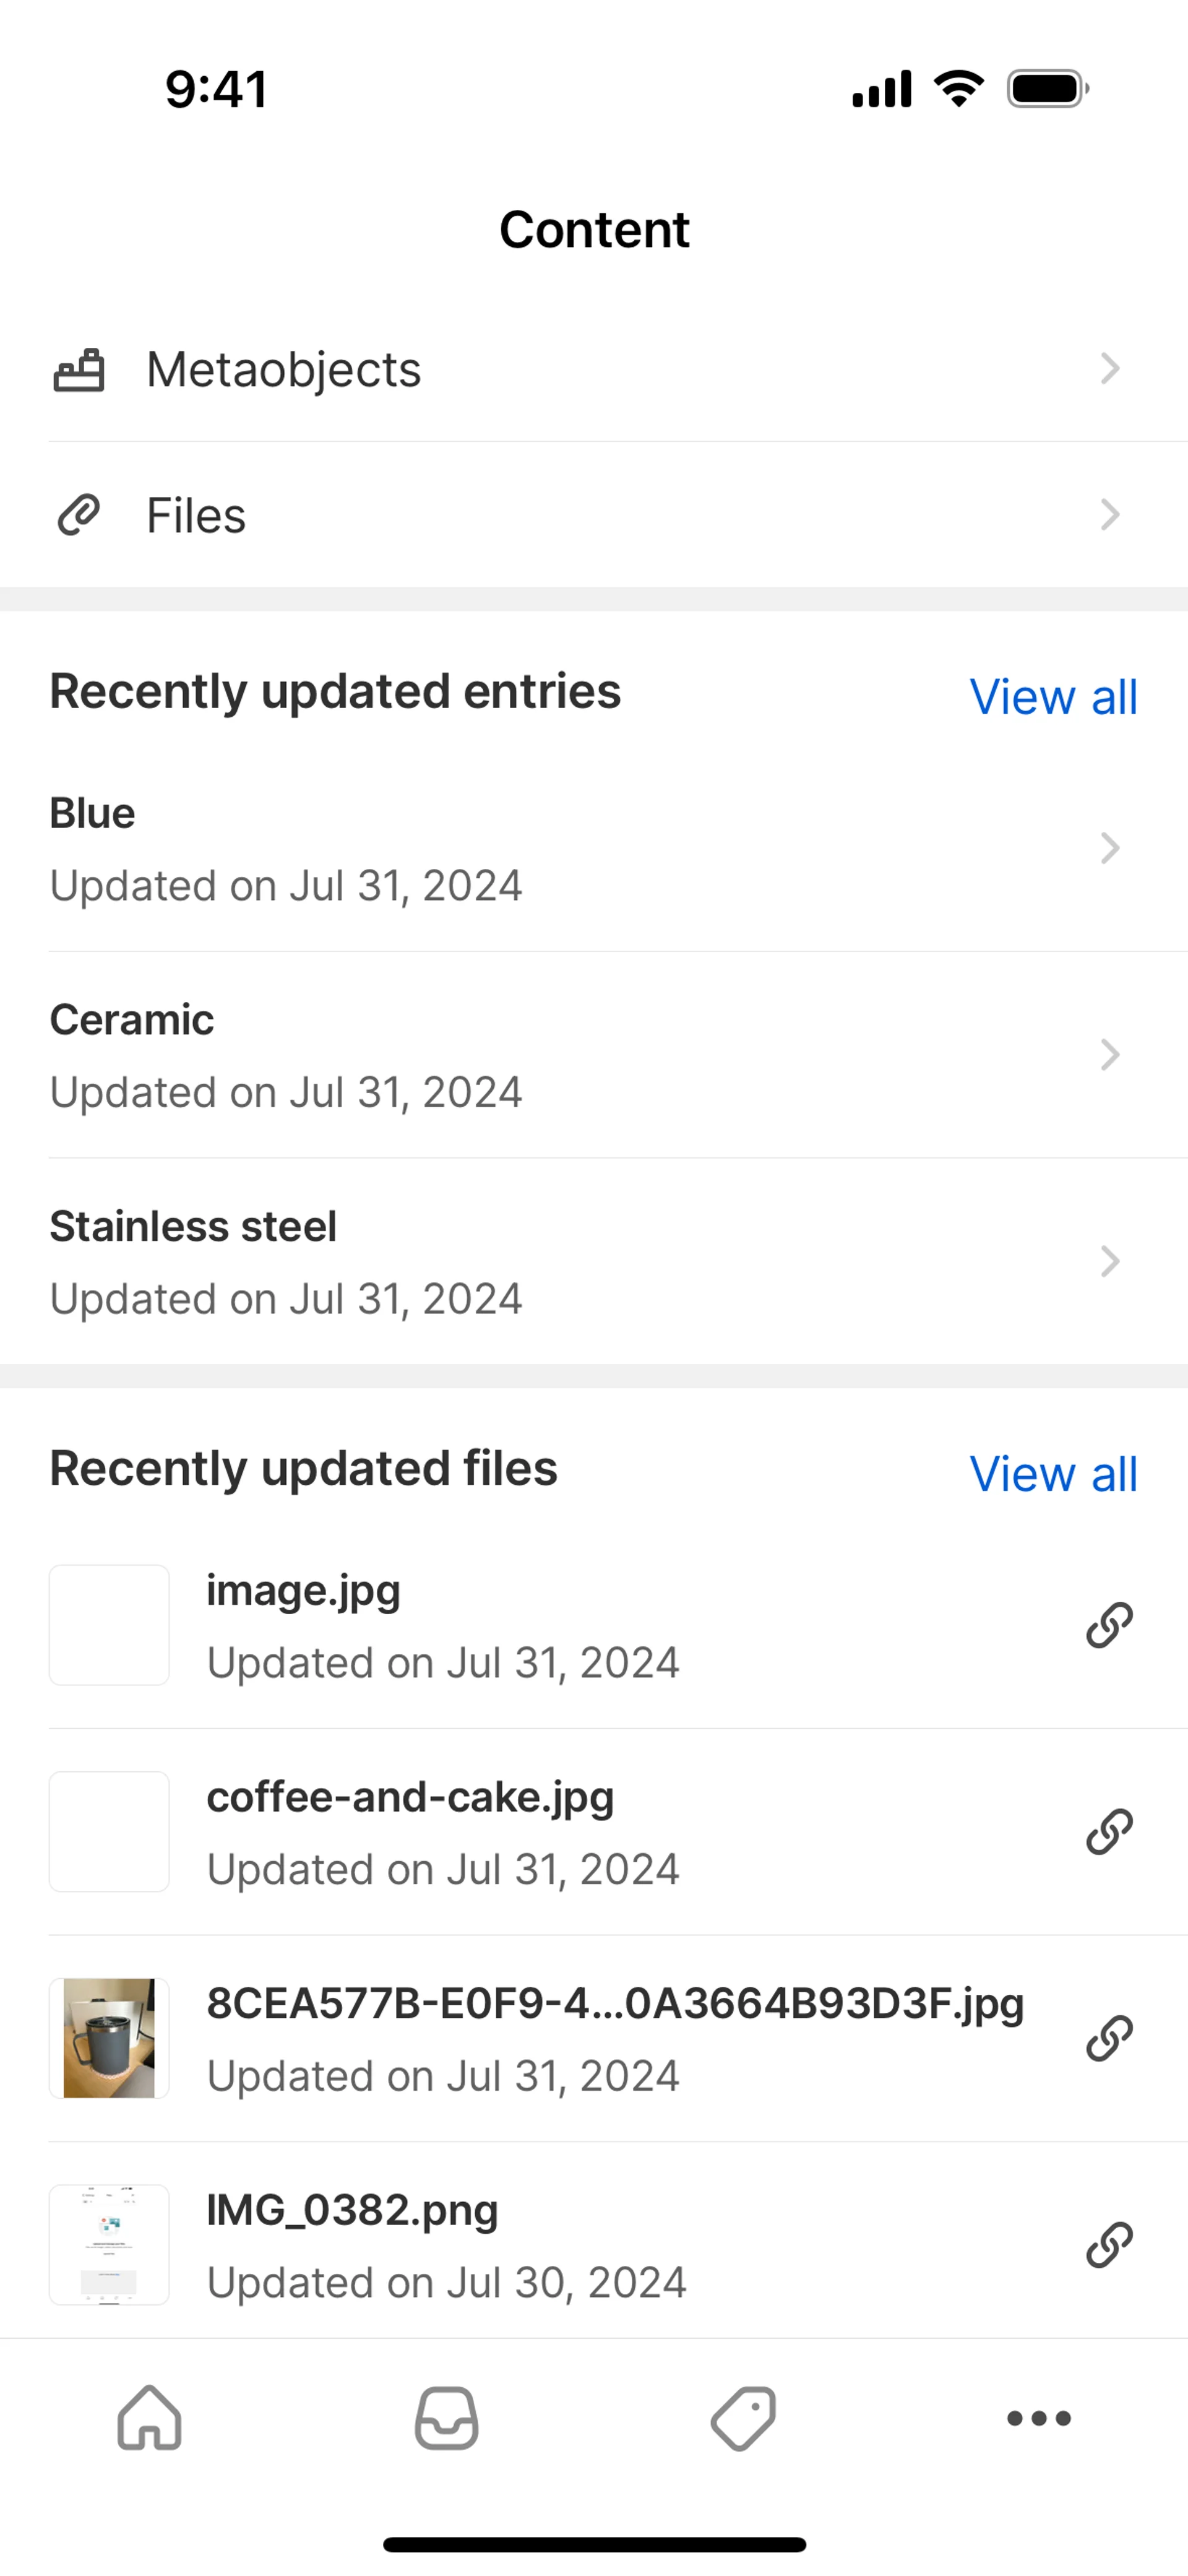
Task: View all recently updated entries
Action: 1053,697
